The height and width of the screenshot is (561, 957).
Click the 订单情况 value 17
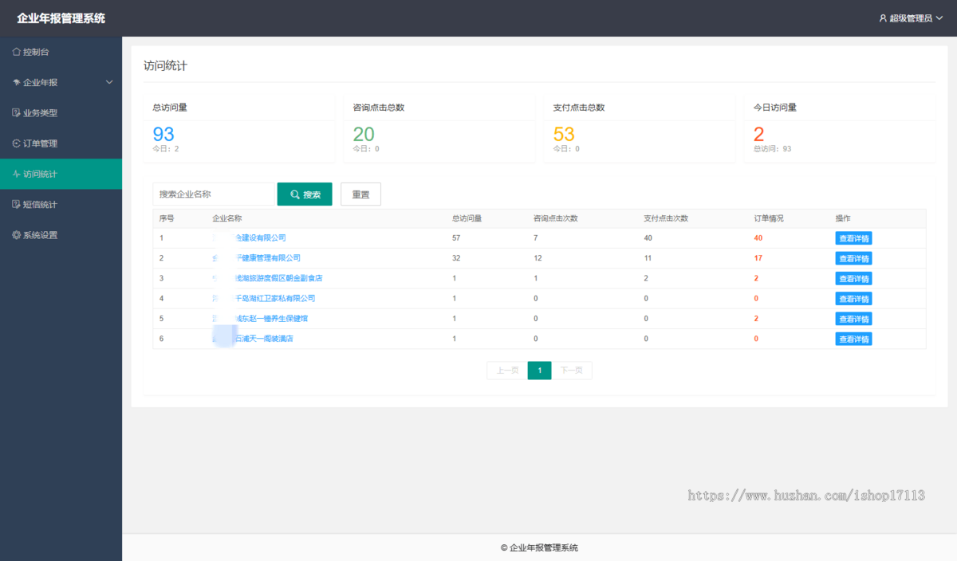pos(758,258)
